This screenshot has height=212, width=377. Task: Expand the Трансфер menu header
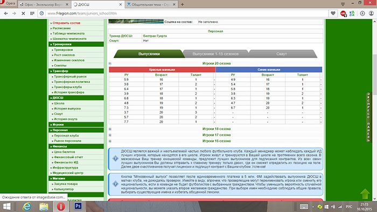(76, 71)
